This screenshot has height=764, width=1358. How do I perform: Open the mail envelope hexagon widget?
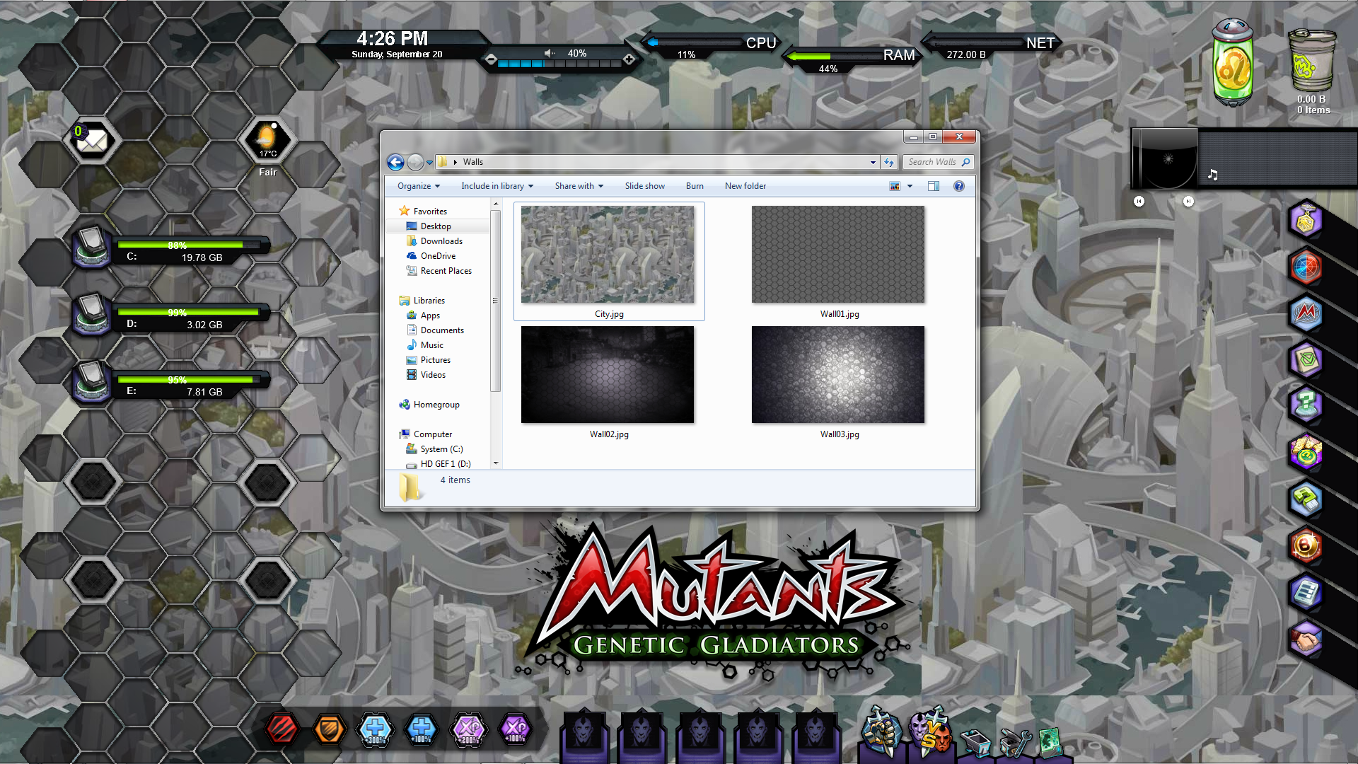pyautogui.click(x=91, y=141)
